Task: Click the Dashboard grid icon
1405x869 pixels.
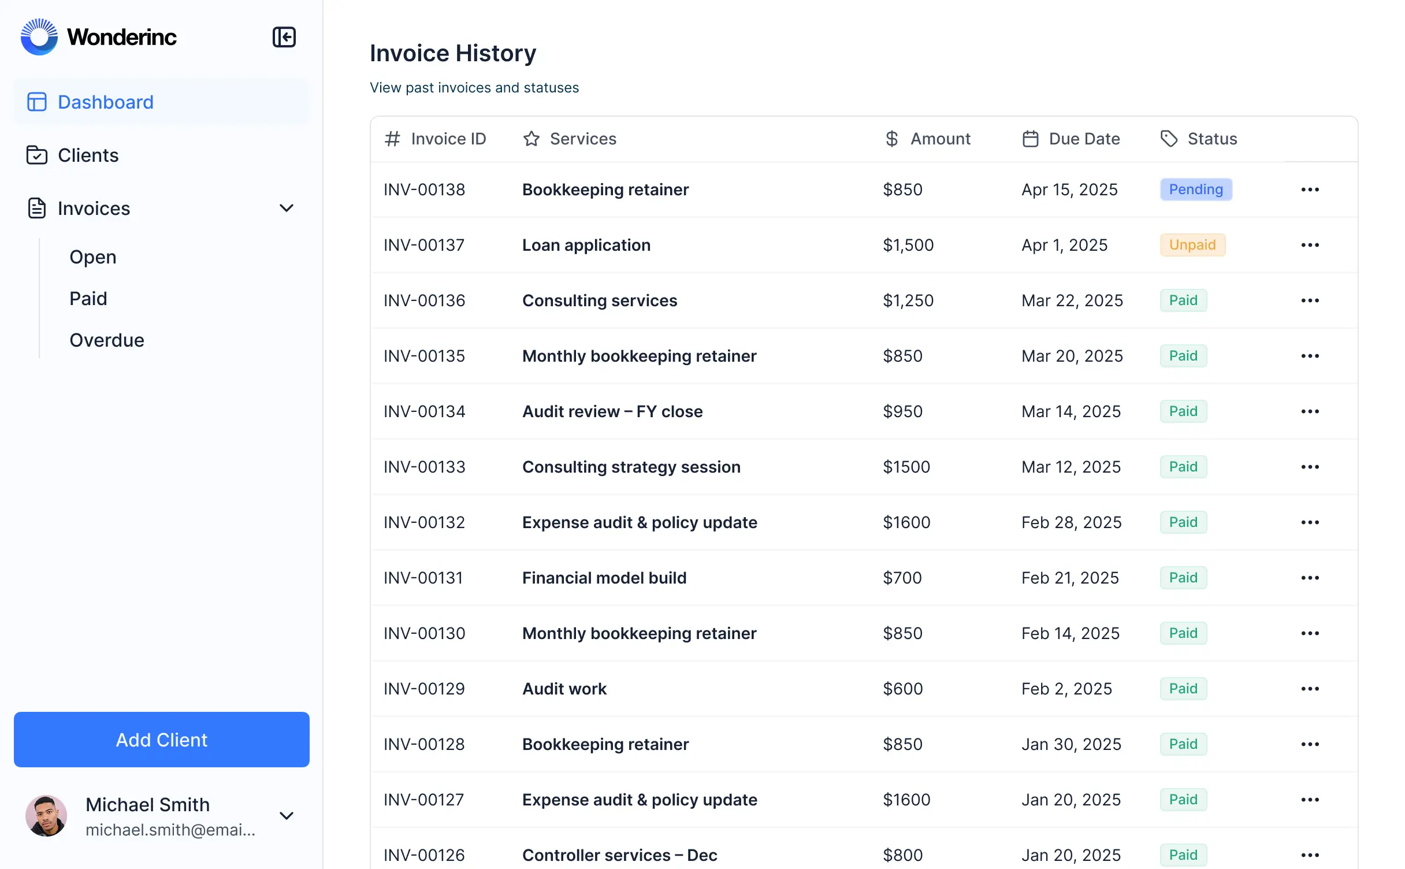Action: [36, 102]
